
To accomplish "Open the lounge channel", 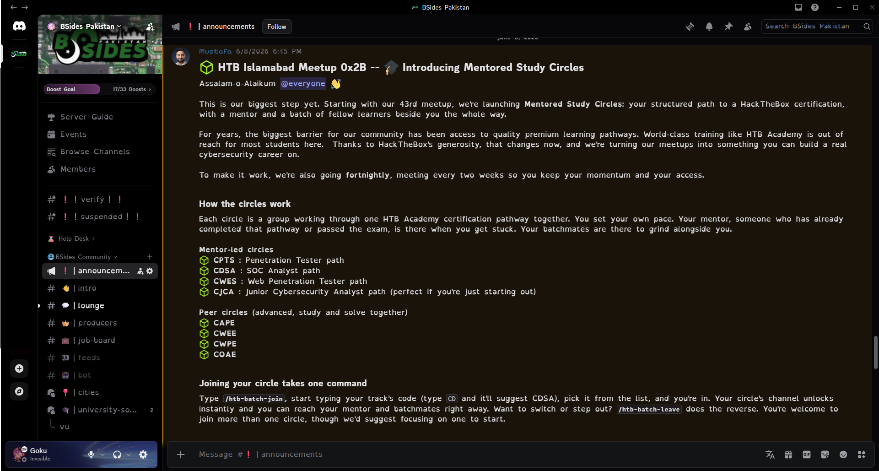I will tap(100, 306).
